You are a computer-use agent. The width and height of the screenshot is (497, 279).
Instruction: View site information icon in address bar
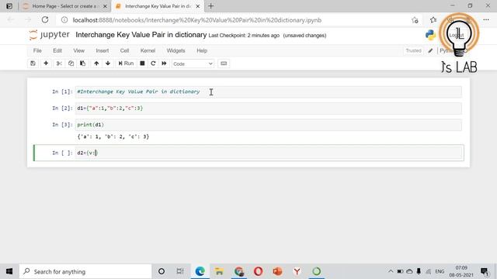pos(64,20)
